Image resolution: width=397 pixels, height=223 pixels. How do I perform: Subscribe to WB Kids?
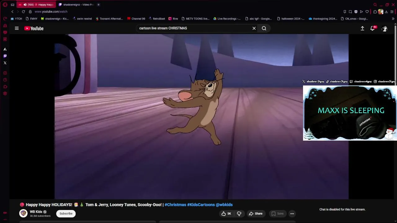(x=66, y=213)
